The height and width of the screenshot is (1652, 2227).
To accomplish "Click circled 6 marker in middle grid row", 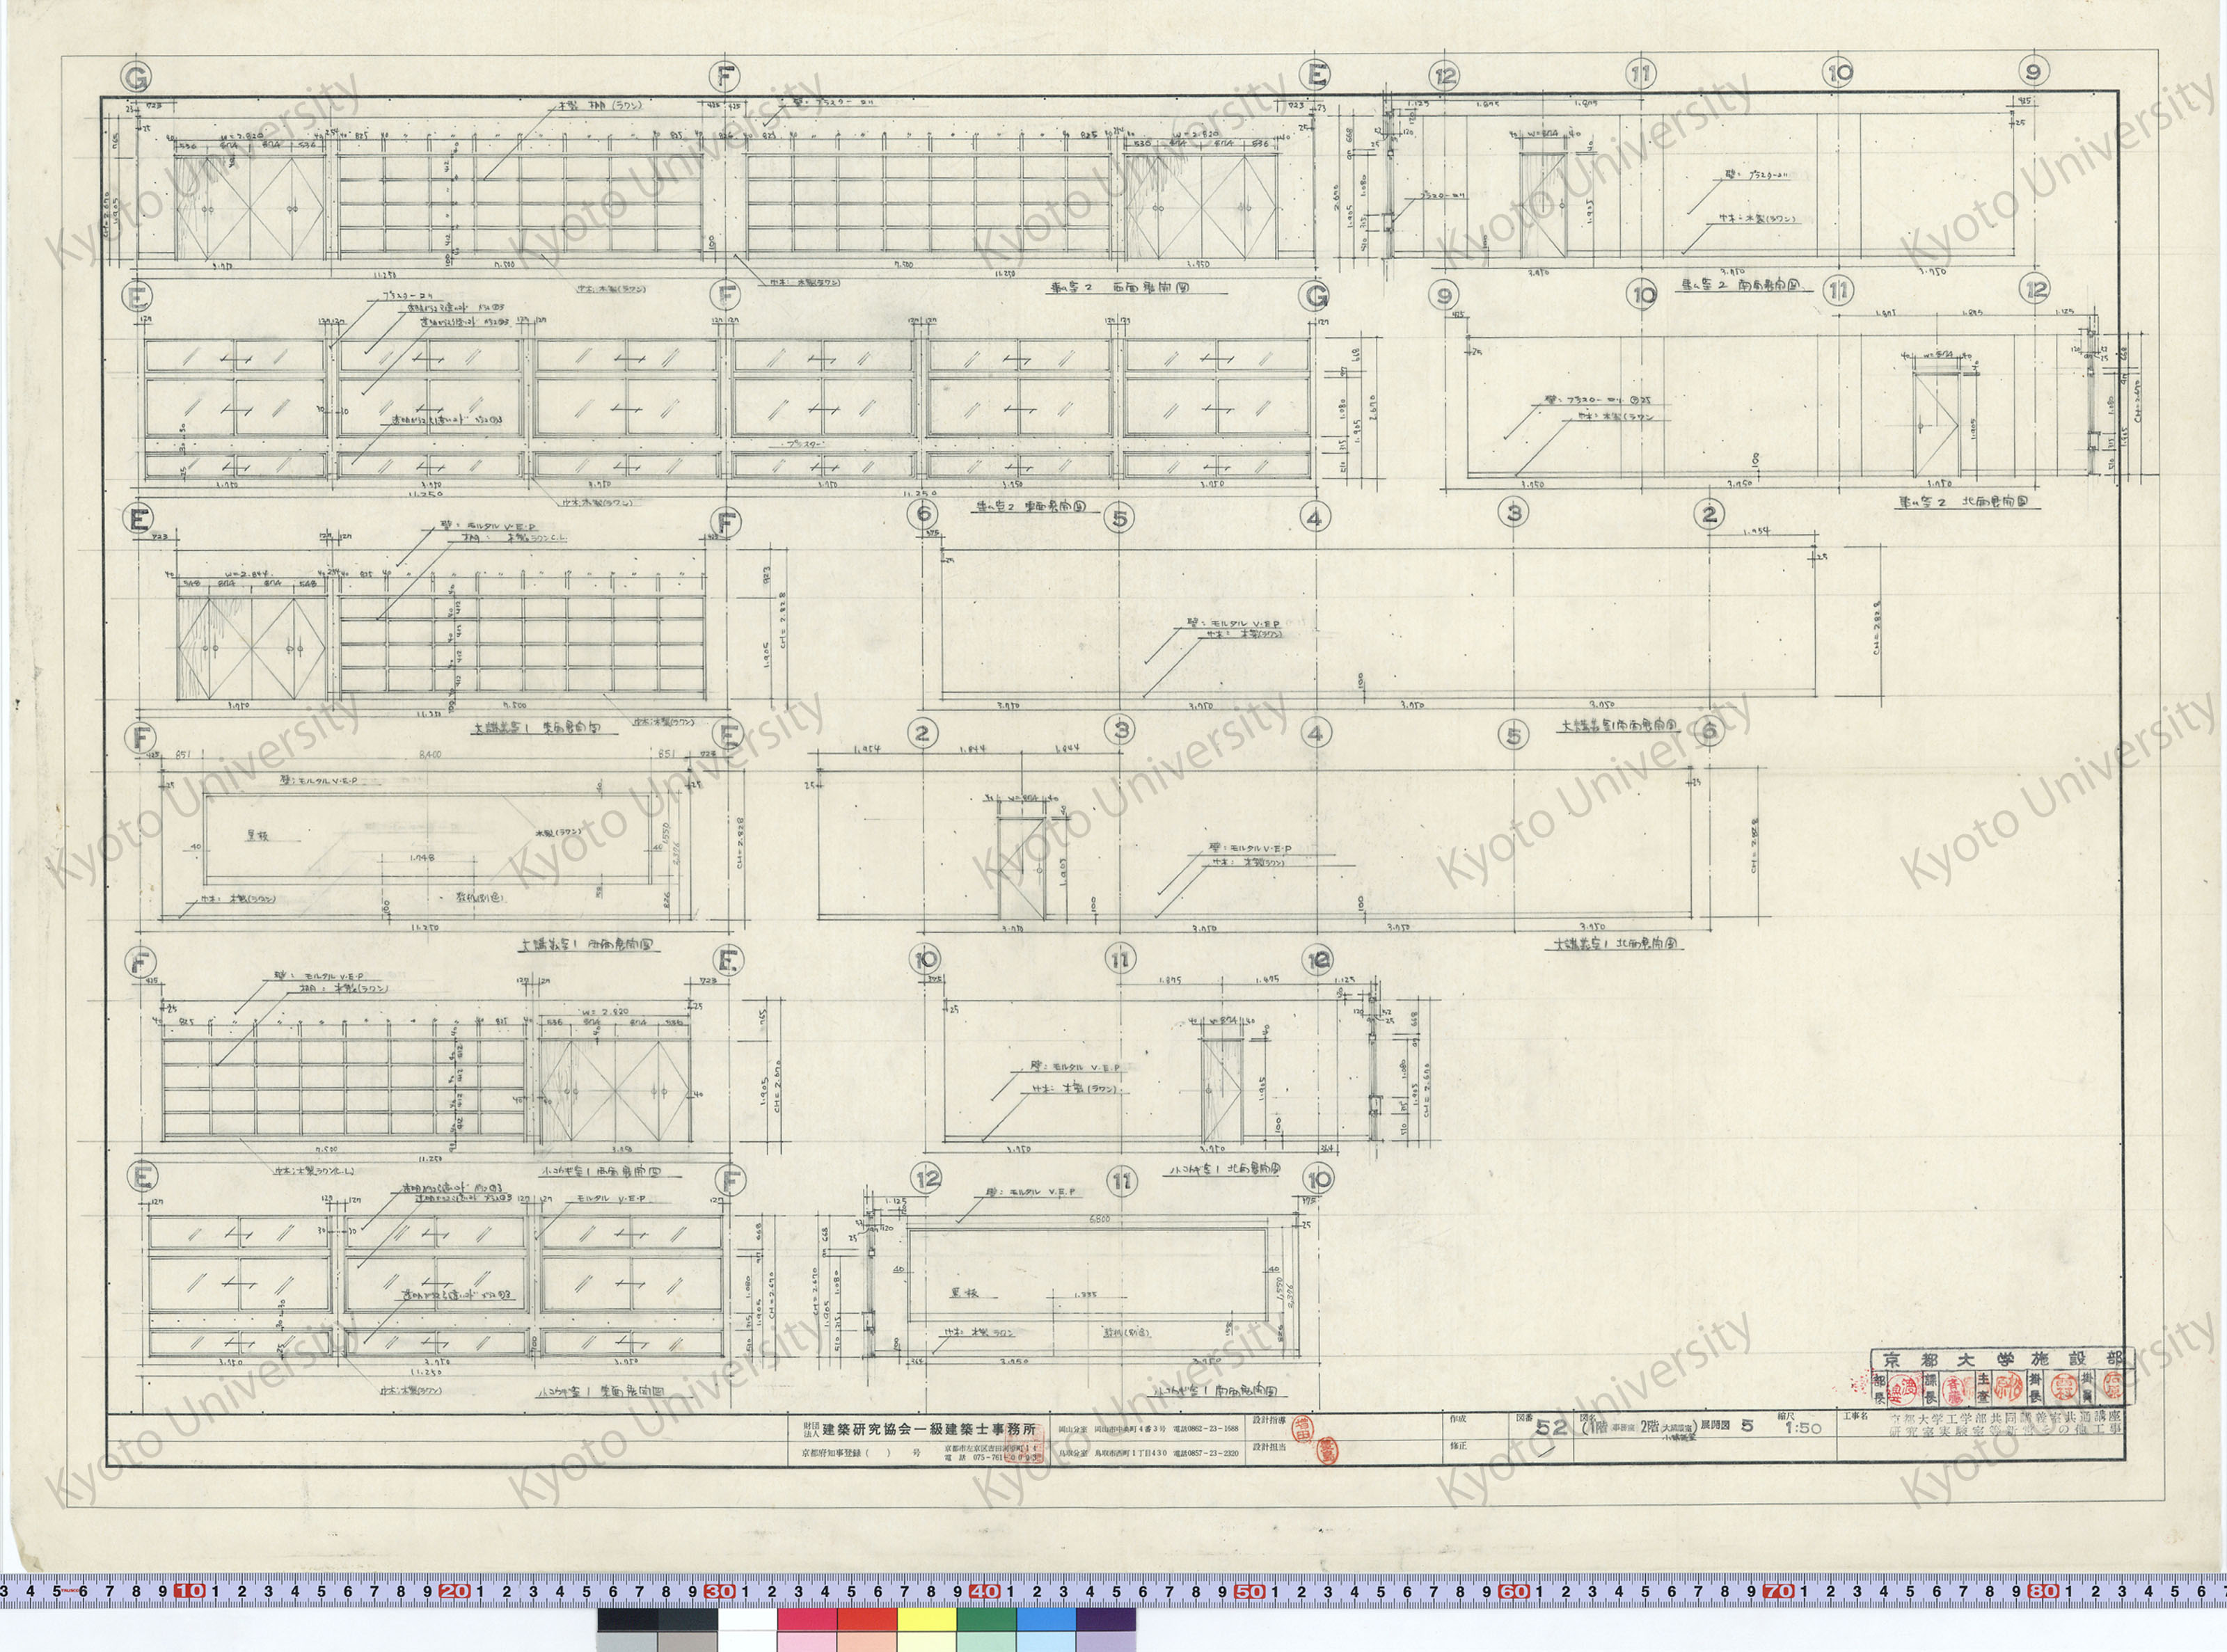I will pyautogui.click(x=922, y=515).
